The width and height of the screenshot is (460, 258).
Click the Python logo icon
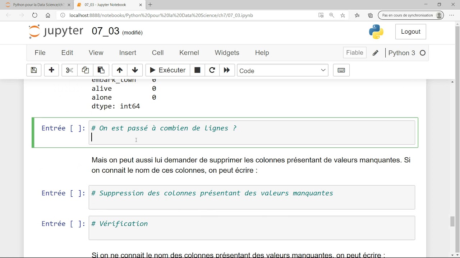pyautogui.click(x=376, y=32)
